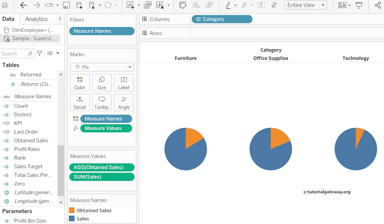
Task: Open the Detail marks card
Action: (80, 103)
